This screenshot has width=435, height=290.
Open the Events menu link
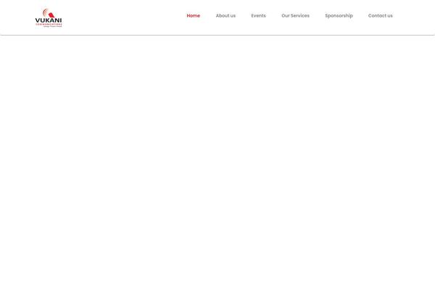258,16
